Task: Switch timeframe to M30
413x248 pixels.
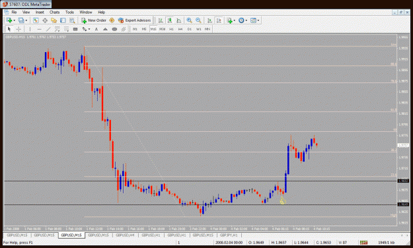Action: (163, 29)
